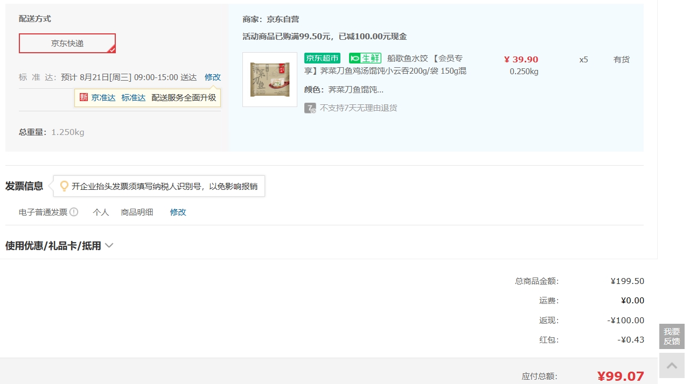Click 修改 to edit invoice info
690x384 pixels.
click(x=178, y=212)
